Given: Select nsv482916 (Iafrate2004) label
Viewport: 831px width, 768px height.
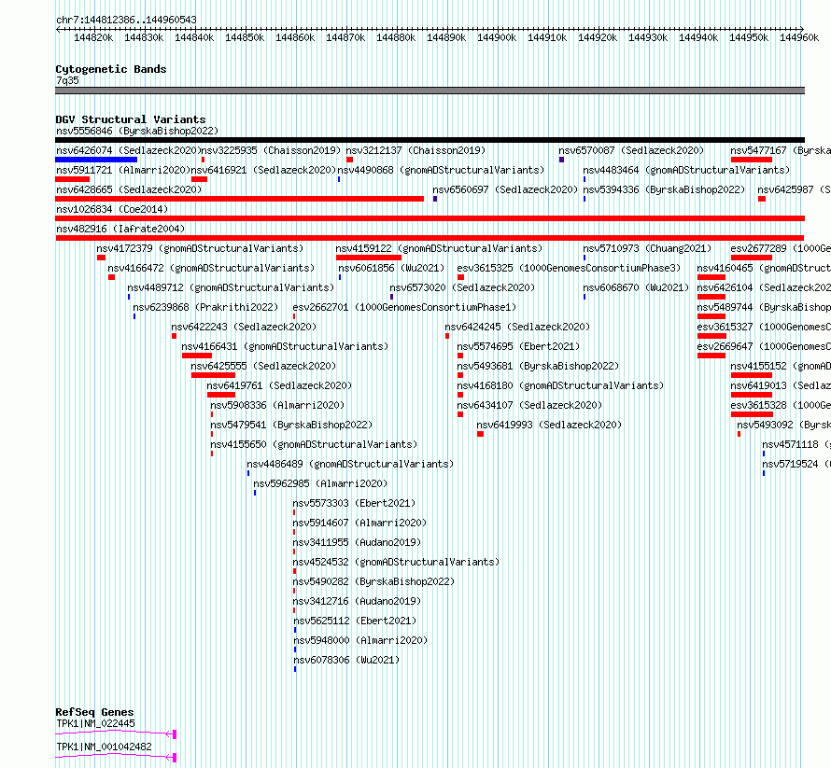Looking at the screenshot, I should tap(120, 229).
